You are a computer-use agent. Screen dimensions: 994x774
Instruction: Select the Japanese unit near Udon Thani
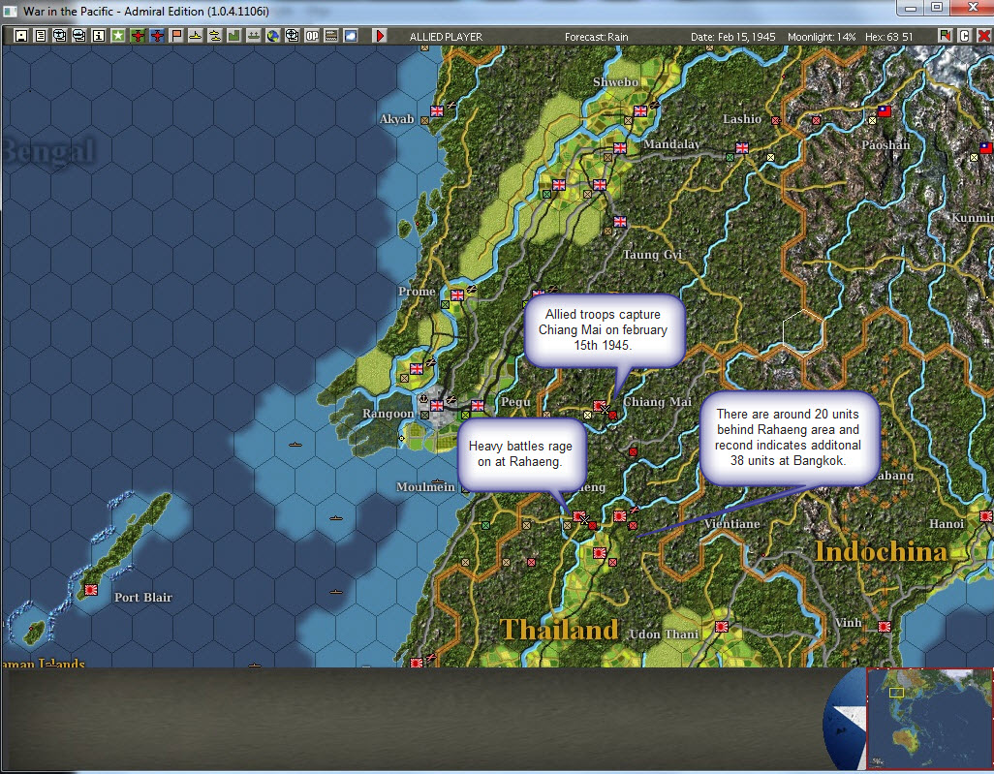[722, 627]
